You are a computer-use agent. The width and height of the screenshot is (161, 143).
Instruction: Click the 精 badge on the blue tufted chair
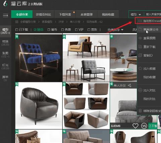tap(17, 37)
